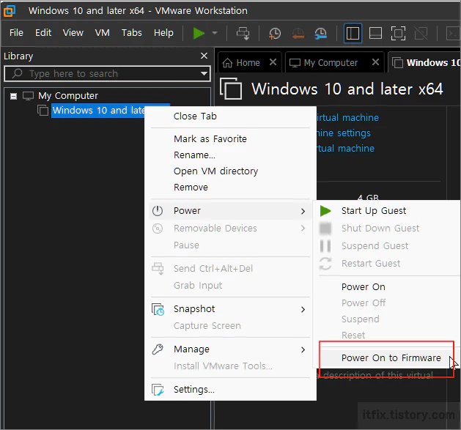Select My Computer in the library tree

point(68,96)
